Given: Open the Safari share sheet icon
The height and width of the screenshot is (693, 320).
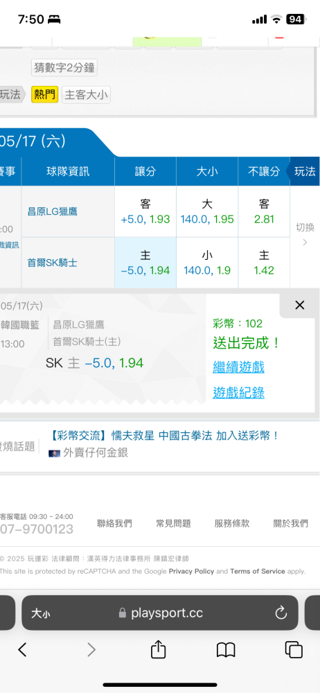Looking at the screenshot, I should click(158, 649).
